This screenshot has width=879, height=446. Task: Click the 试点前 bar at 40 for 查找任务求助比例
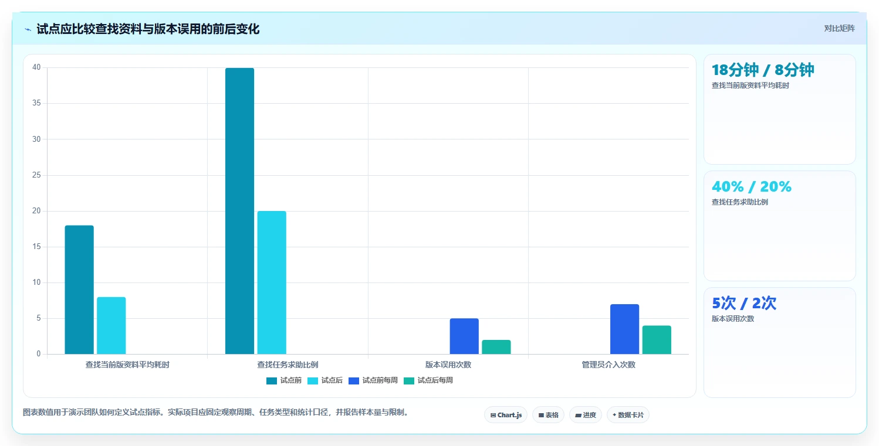tap(239, 211)
